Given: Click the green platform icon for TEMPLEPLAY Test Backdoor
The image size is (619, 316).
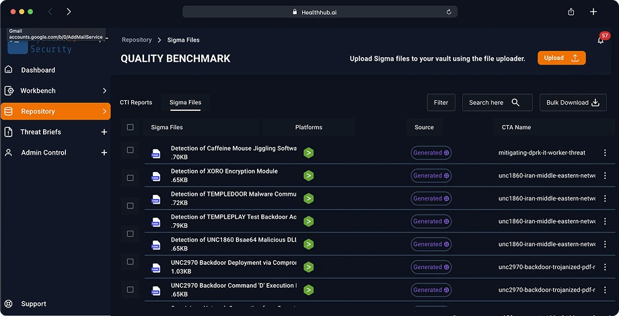Looking at the screenshot, I should coord(309,221).
